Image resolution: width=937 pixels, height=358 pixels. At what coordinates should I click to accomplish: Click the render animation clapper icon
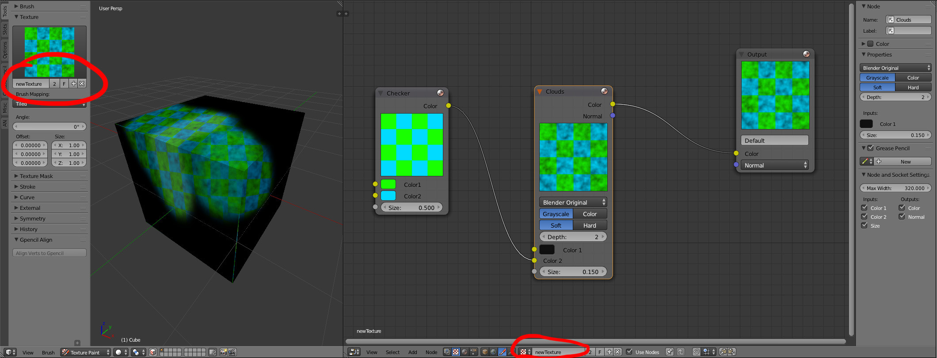[232, 352]
